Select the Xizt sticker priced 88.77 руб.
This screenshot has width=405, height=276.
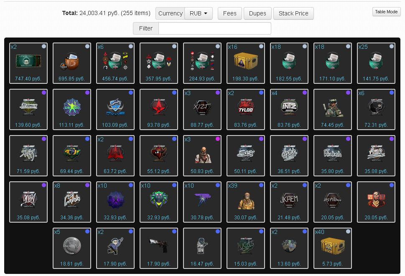pos(202,109)
